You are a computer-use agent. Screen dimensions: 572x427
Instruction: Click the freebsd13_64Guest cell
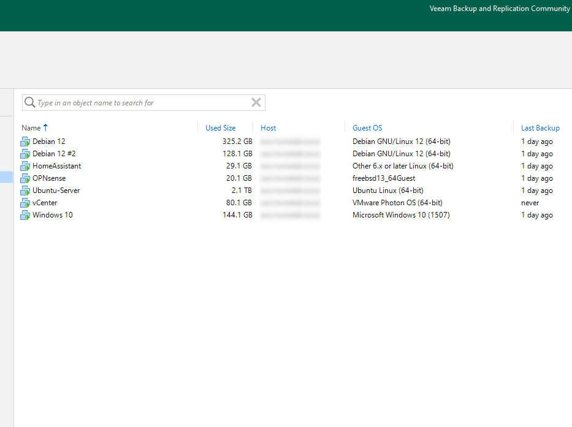[384, 178]
